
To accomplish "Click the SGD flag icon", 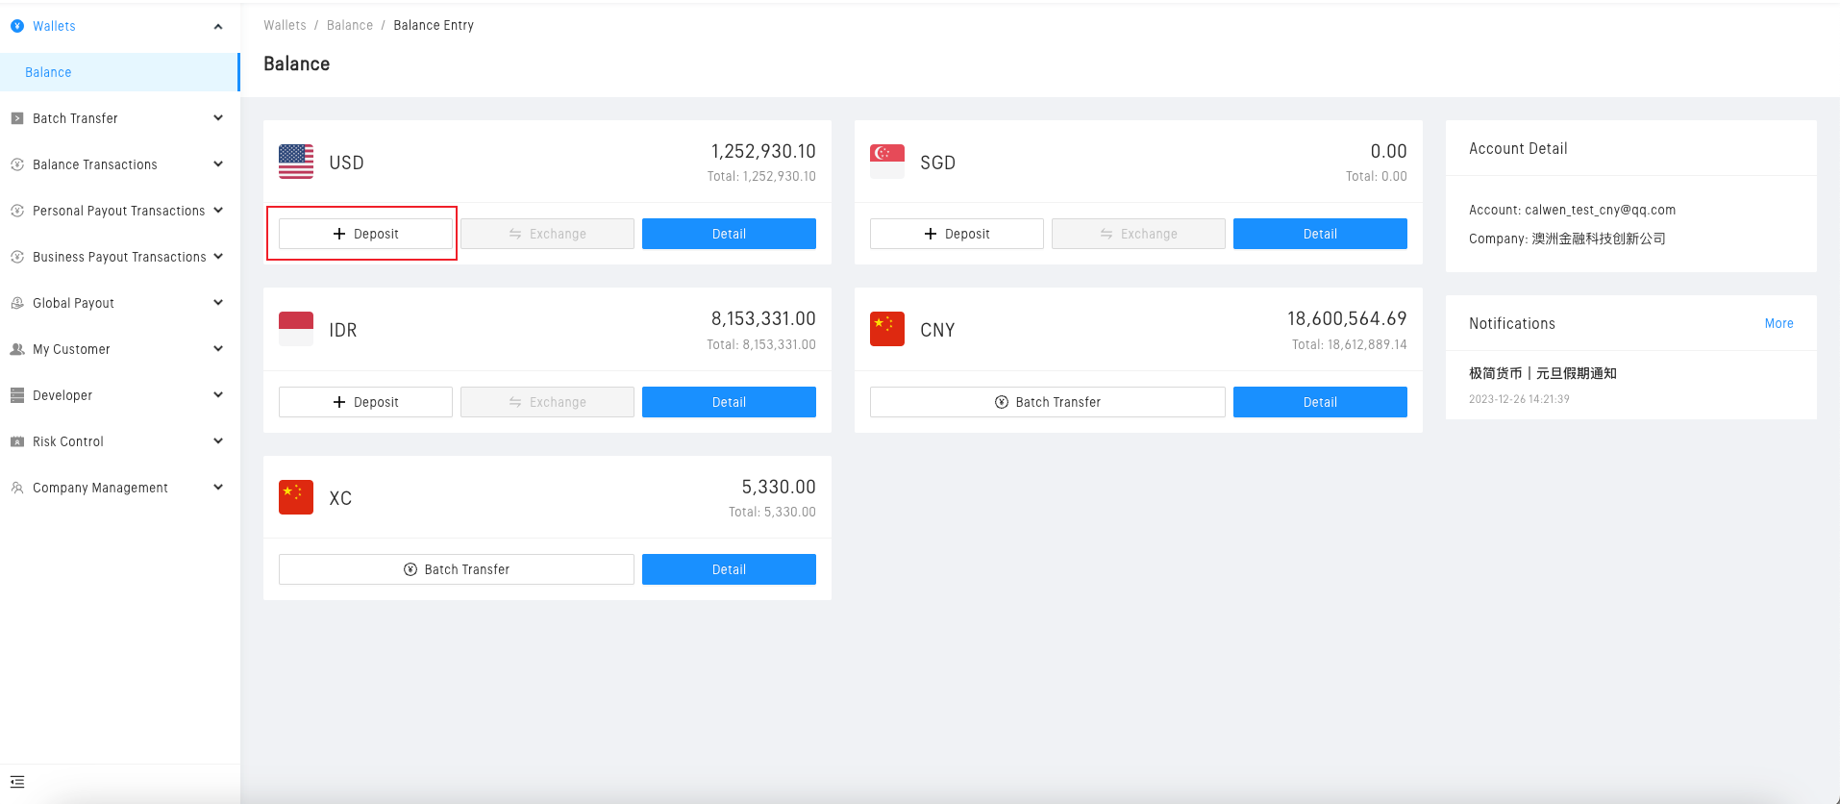I will (x=886, y=162).
